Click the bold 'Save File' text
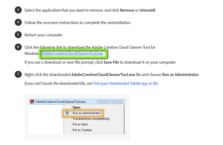The width and height of the screenshot is (223, 145). (x=111, y=62)
